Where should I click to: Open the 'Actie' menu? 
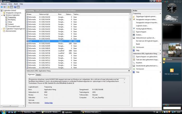(x=10, y=4)
